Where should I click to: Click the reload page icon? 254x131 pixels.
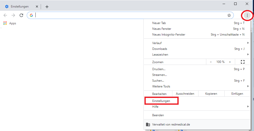21,15
